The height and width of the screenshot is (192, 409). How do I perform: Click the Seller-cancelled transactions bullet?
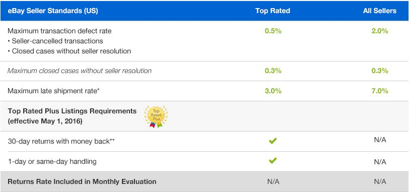55,41
